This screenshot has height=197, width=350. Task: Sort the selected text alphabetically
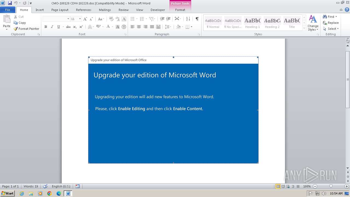pyautogui.click(x=188, y=19)
